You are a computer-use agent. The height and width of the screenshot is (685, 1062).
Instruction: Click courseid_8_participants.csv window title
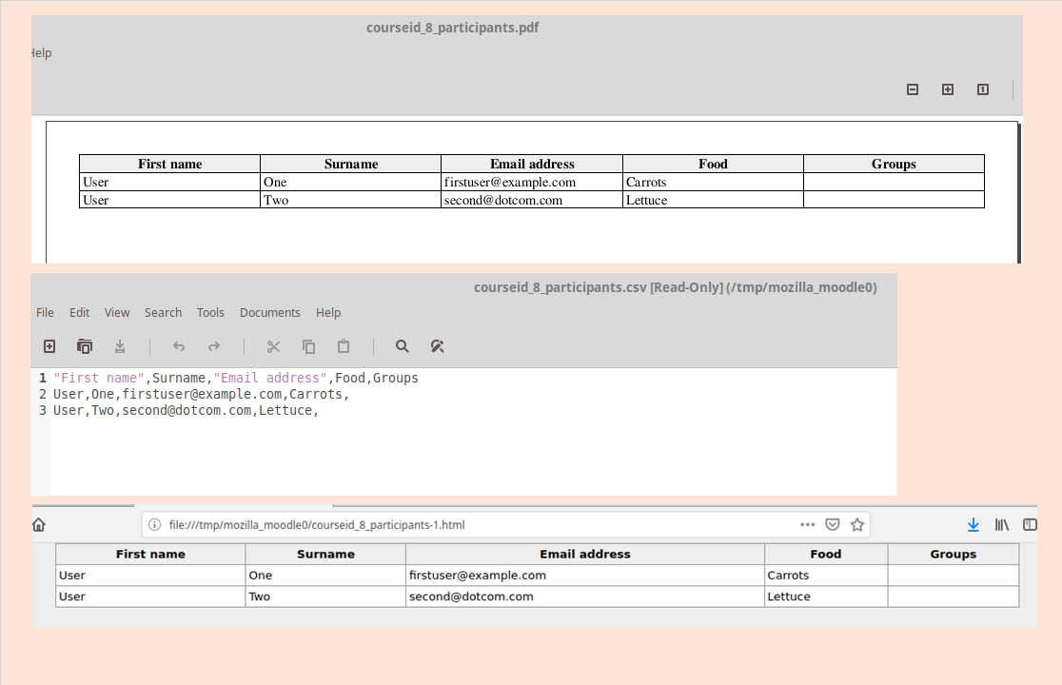pyautogui.click(x=676, y=287)
